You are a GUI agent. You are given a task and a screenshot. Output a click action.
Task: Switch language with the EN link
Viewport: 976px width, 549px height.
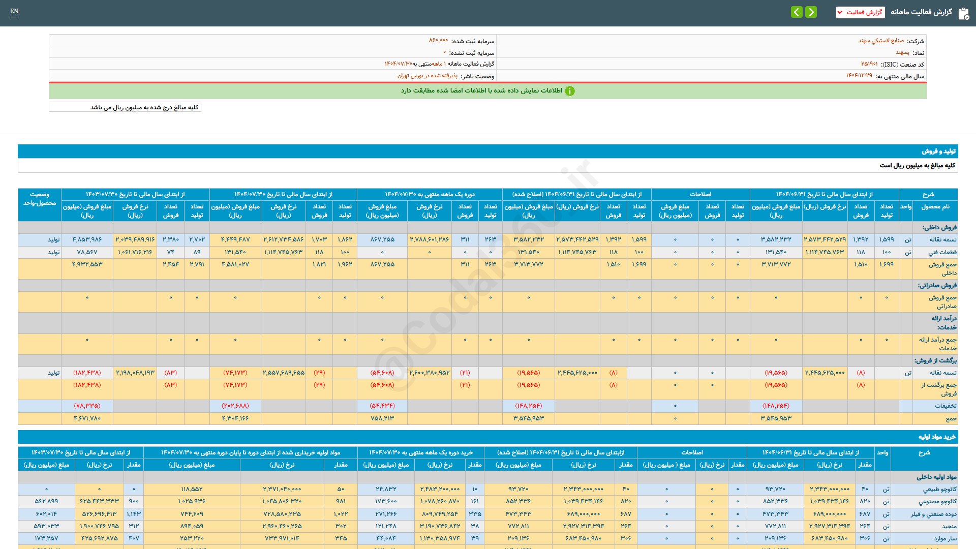coord(14,11)
